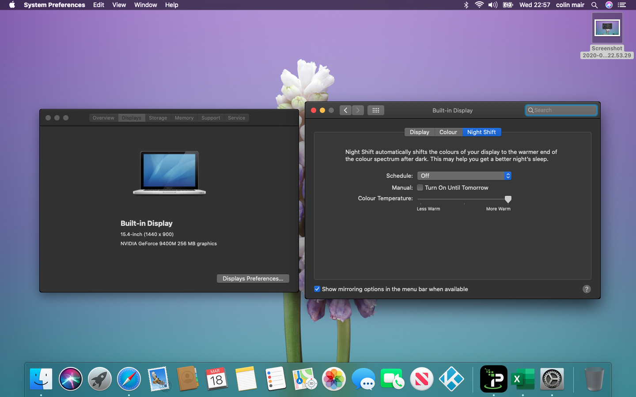Open Spotlight search magnifier in menu bar
The height and width of the screenshot is (397, 636).
594,5
